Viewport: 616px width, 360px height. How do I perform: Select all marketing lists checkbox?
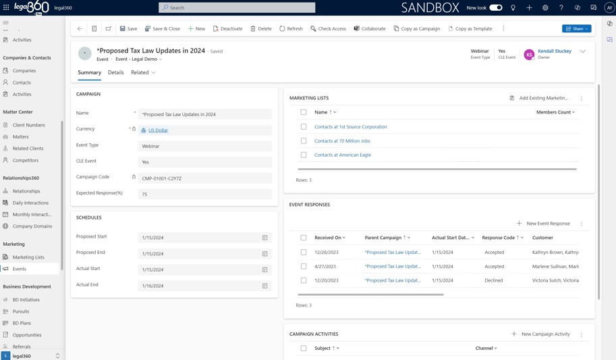pyautogui.click(x=304, y=112)
